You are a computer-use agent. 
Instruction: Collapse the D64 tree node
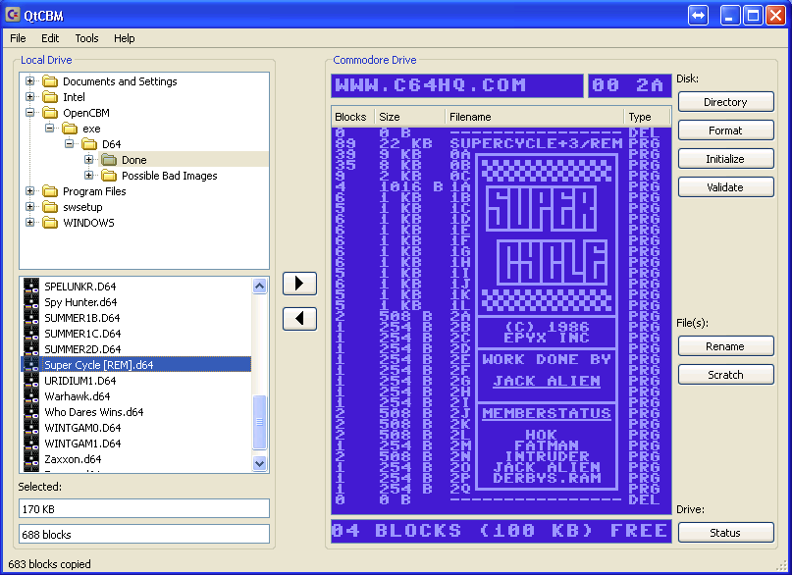pos(70,143)
